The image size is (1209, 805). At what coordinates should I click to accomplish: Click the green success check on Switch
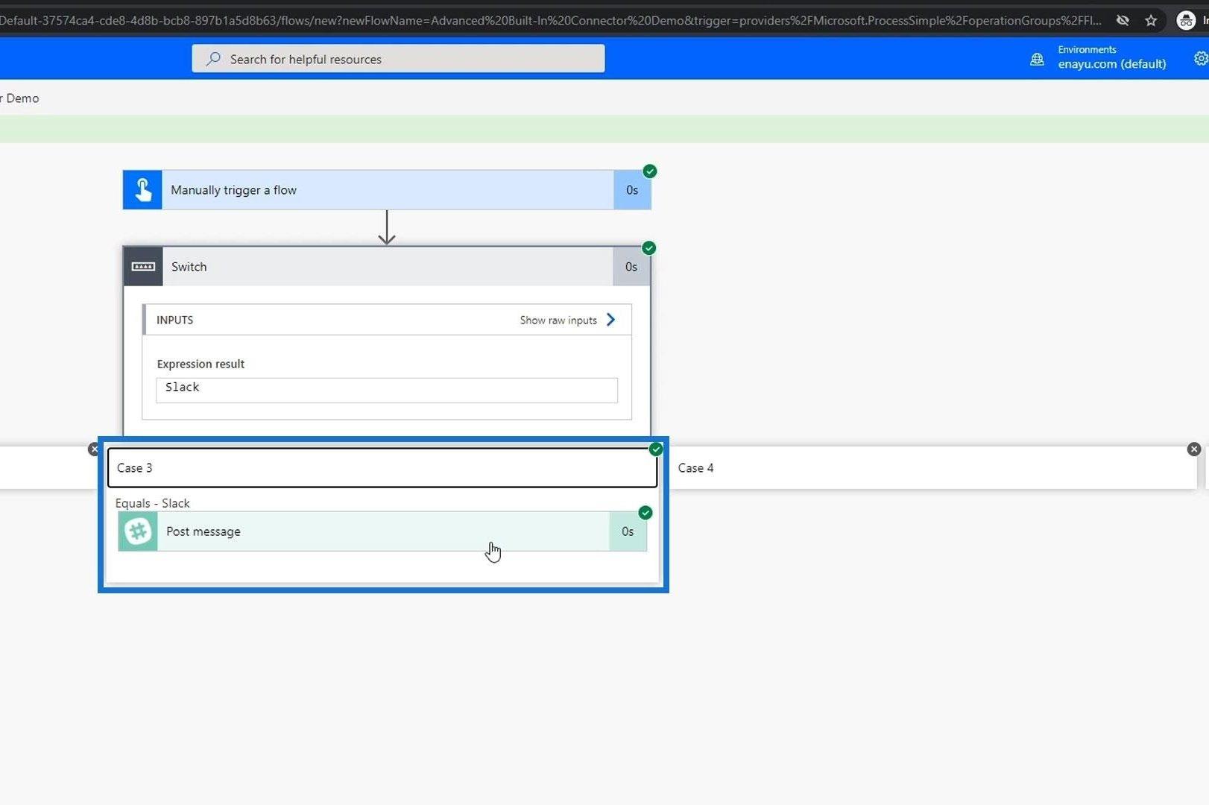649,248
